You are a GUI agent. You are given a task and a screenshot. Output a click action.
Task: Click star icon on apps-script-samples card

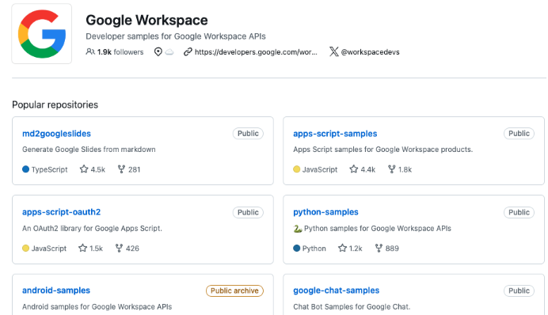354,169
